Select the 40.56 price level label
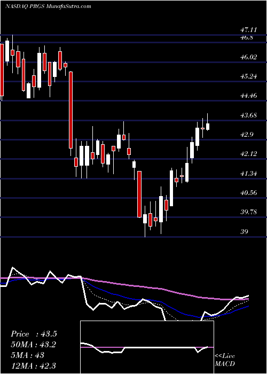Viewport: 267px width, 374px height. [249, 193]
